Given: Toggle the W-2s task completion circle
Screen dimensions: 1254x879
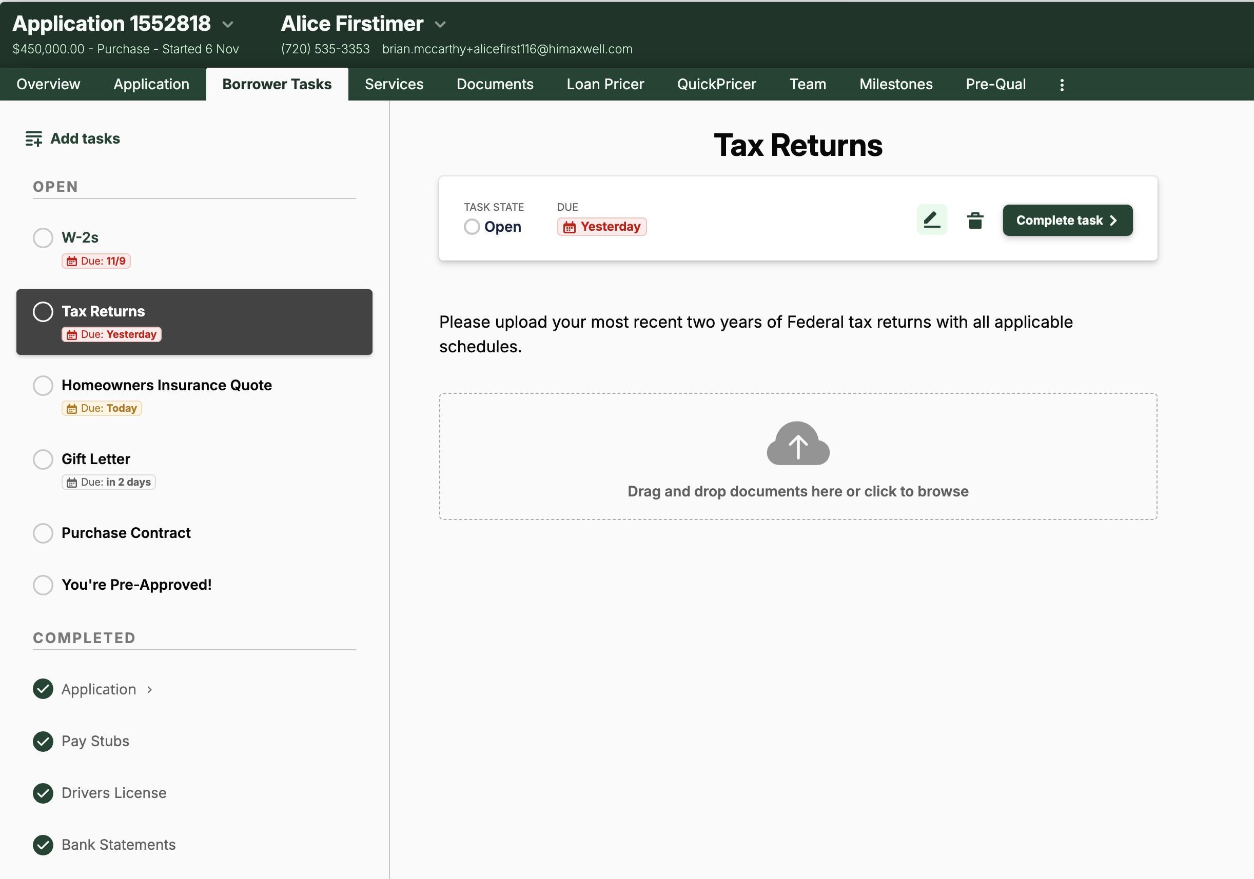Looking at the screenshot, I should pyautogui.click(x=43, y=238).
